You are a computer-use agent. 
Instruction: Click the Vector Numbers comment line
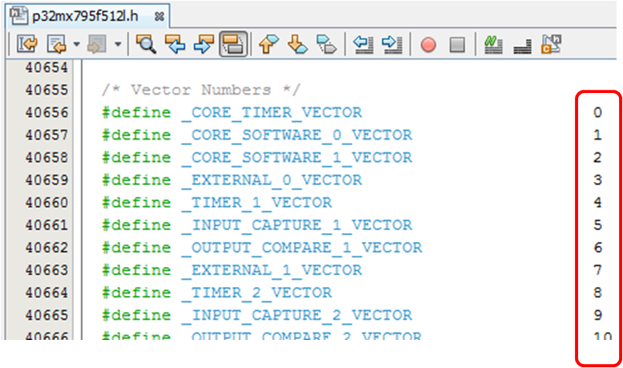click(201, 90)
